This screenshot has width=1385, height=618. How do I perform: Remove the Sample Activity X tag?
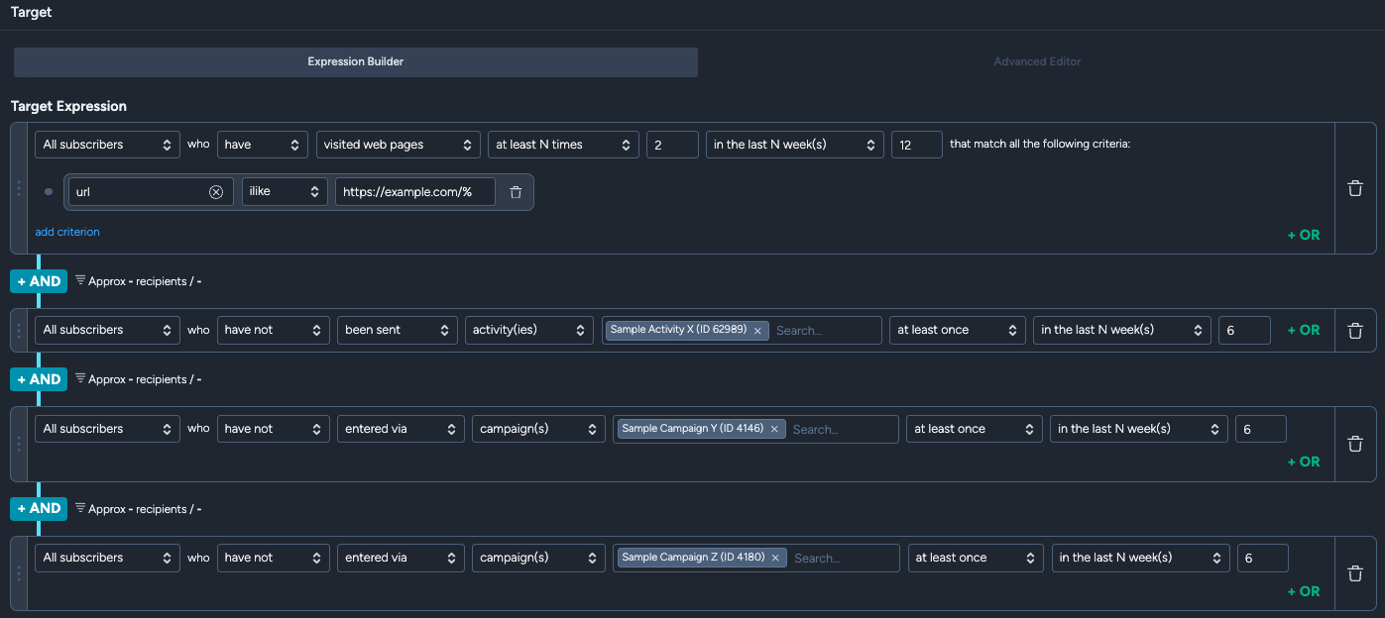coord(757,331)
